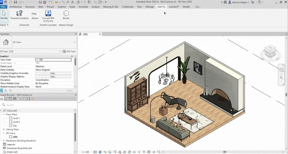Collapse the Floor Plans tree node
Image resolution: width=288 pixels, height=154 pixels.
coord(4,115)
